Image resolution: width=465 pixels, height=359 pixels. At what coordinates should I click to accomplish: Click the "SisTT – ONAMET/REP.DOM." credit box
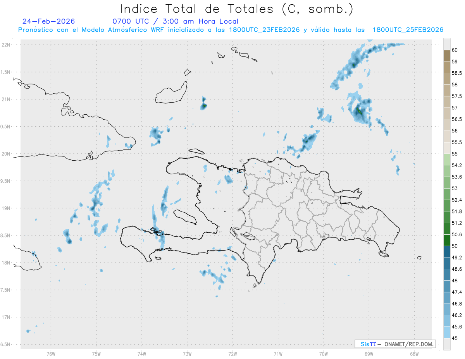click(x=395, y=344)
